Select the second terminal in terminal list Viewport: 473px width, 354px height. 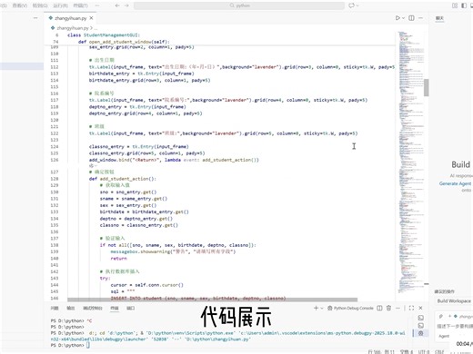(x=421, y=326)
